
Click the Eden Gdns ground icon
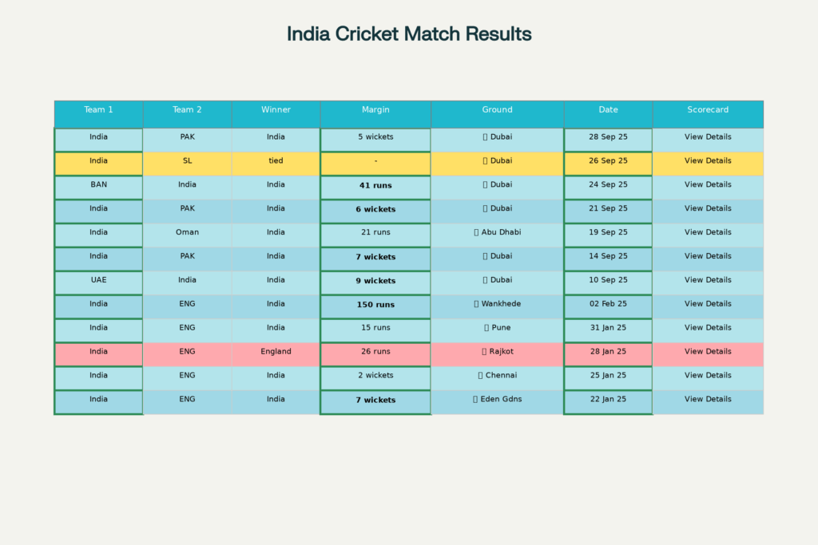coord(475,400)
